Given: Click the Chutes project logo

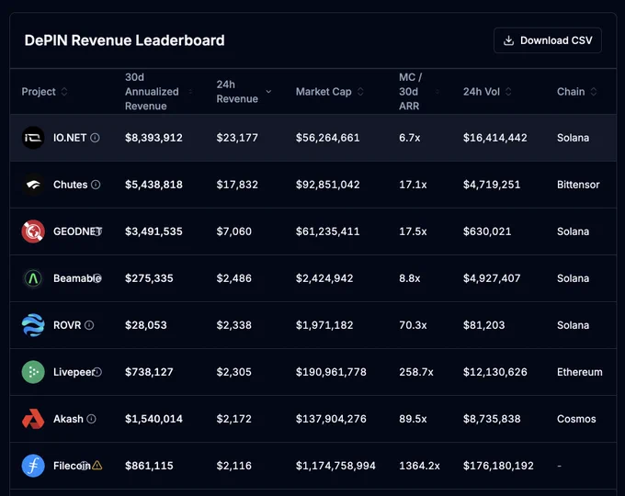Looking at the screenshot, I should pos(33,185).
